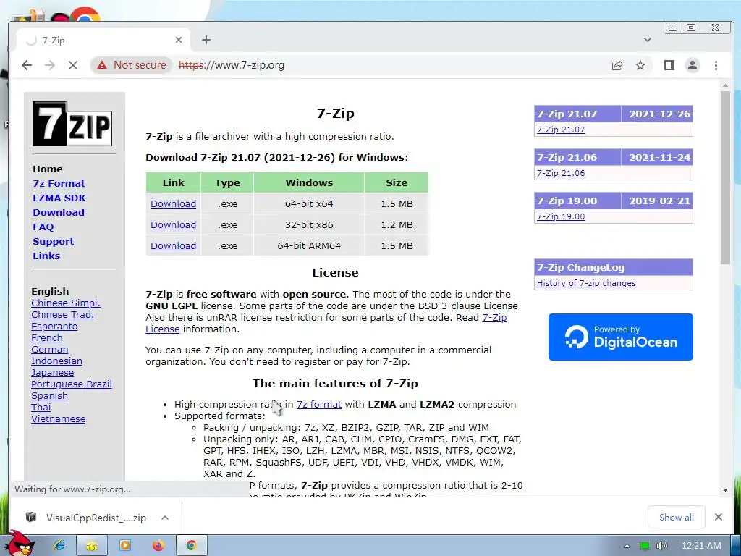The width and height of the screenshot is (741, 556).
Task: Click the page vertical scrollbar thumb
Action: [725, 177]
